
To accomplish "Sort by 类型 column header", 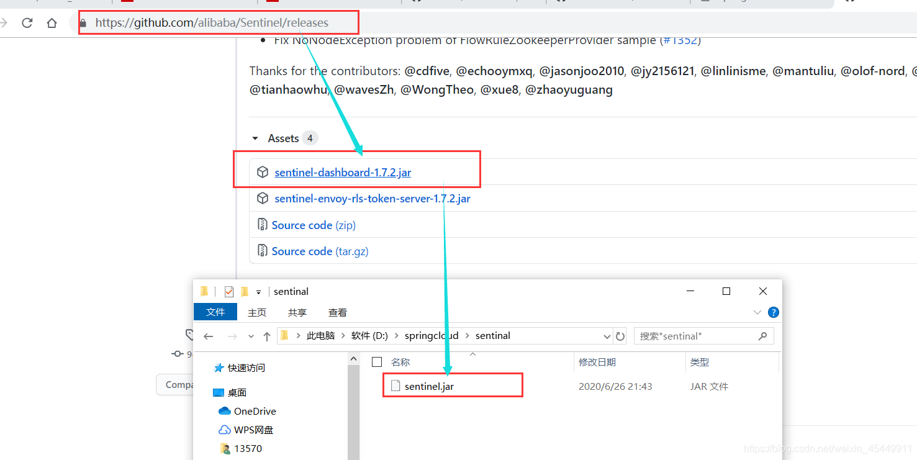I will pos(700,362).
